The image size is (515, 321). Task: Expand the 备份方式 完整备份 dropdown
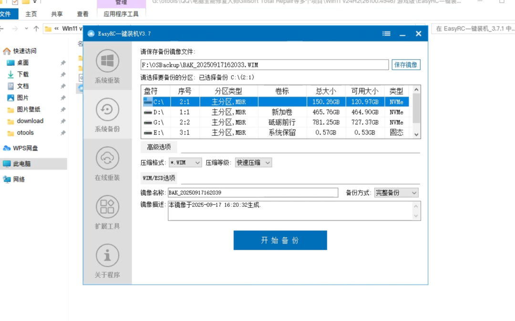[x=396, y=193]
